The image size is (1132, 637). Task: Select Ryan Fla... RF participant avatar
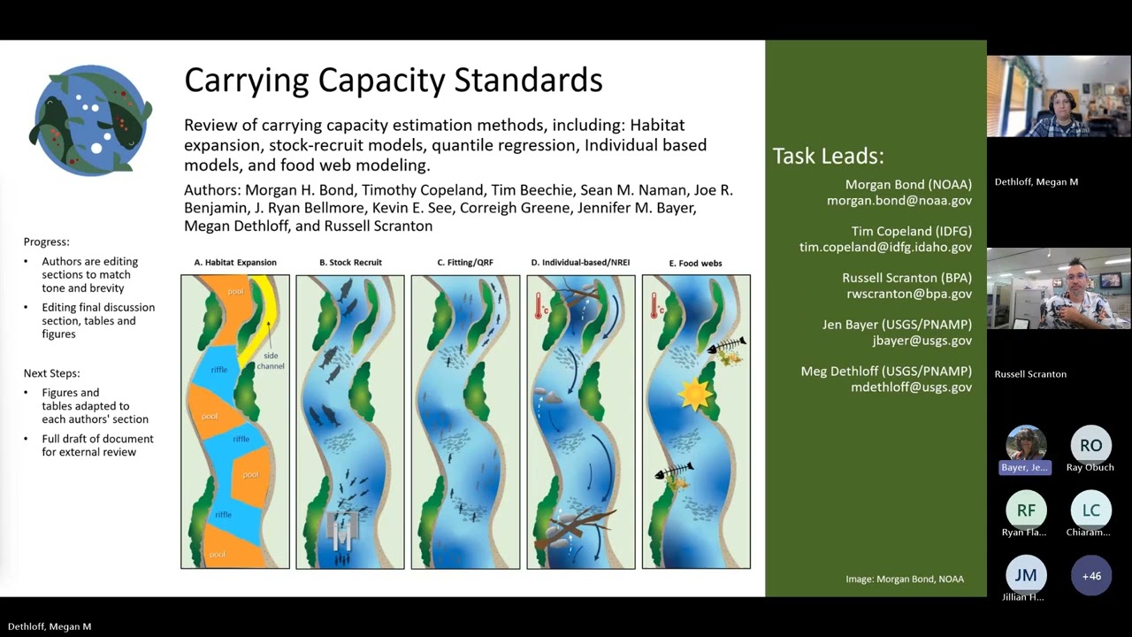(x=1026, y=510)
